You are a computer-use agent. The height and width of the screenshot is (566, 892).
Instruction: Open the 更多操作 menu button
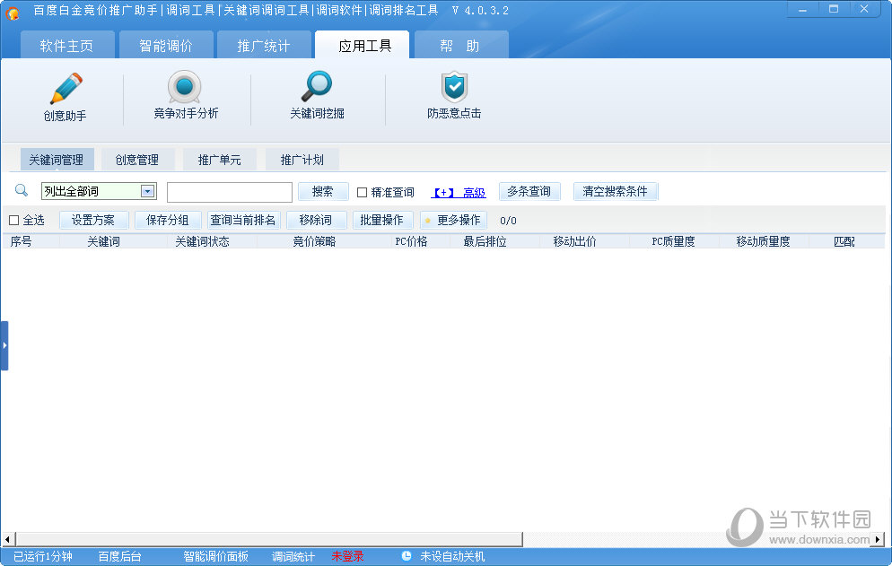pyautogui.click(x=453, y=220)
